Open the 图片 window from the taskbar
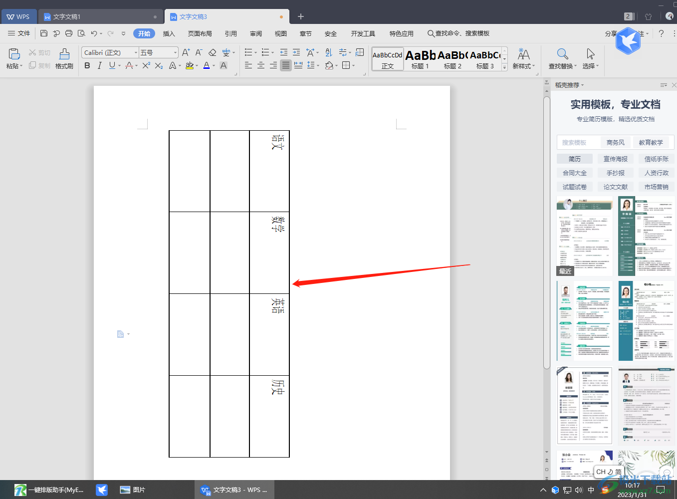This screenshot has height=499, width=677. [133, 490]
